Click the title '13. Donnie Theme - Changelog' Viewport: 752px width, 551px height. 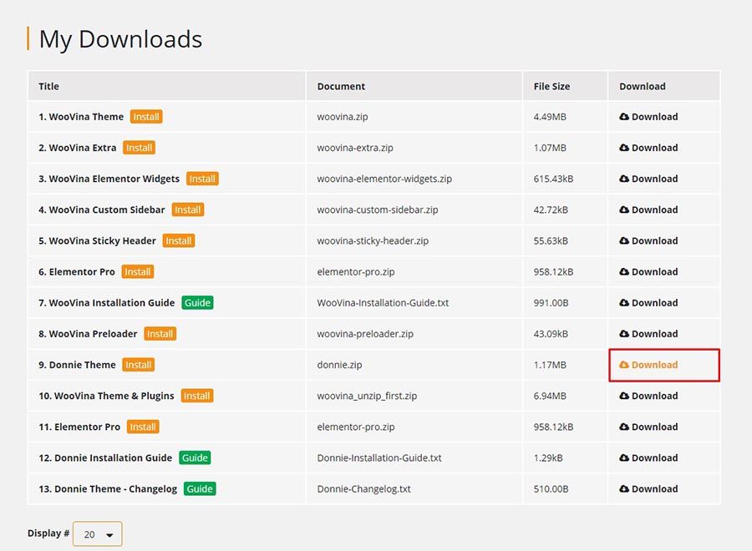[108, 488]
